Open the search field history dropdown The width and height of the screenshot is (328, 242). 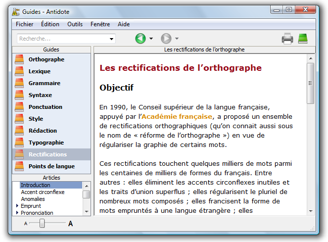coord(111,39)
